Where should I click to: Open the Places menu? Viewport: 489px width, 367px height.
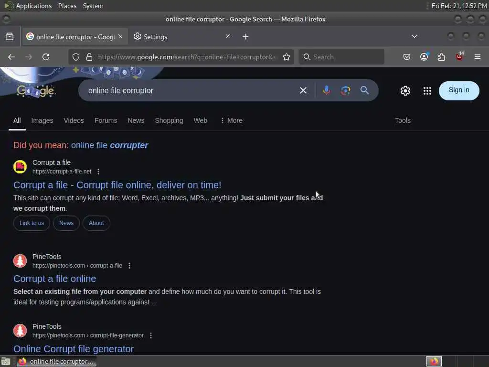click(x=67, y=6)
